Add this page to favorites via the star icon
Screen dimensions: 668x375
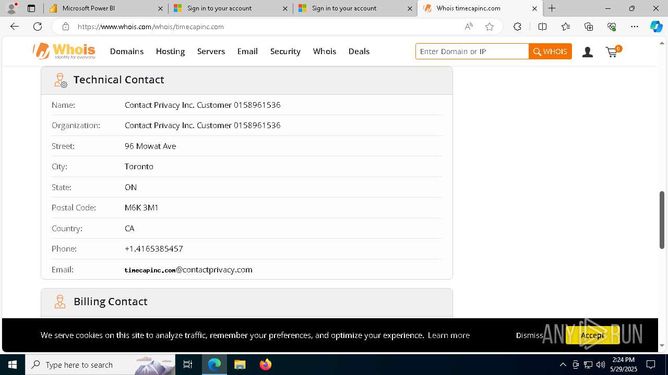coord(490,27)
